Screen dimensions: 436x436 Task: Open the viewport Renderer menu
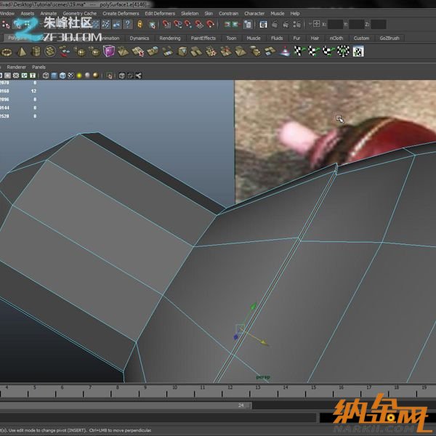[17, 67]
